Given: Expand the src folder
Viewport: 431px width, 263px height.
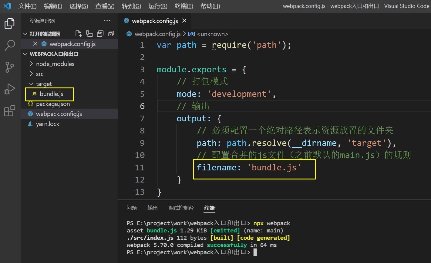Looking at the screenshot, I should [x=31, y=74].
